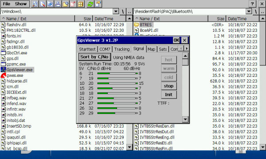The image size is (266, 159).
Task: Click the view file magnifier toolbar icon
Action: (x=35, y=4)
